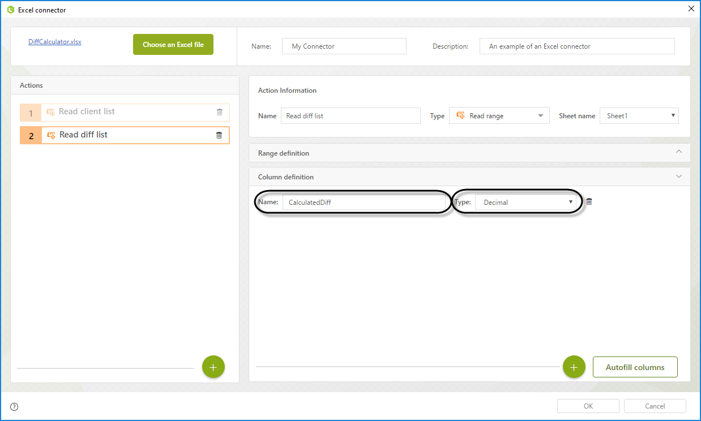701x421 pixels.
Task: Add a new action with plus button
Action: click(x=213, y=367)
